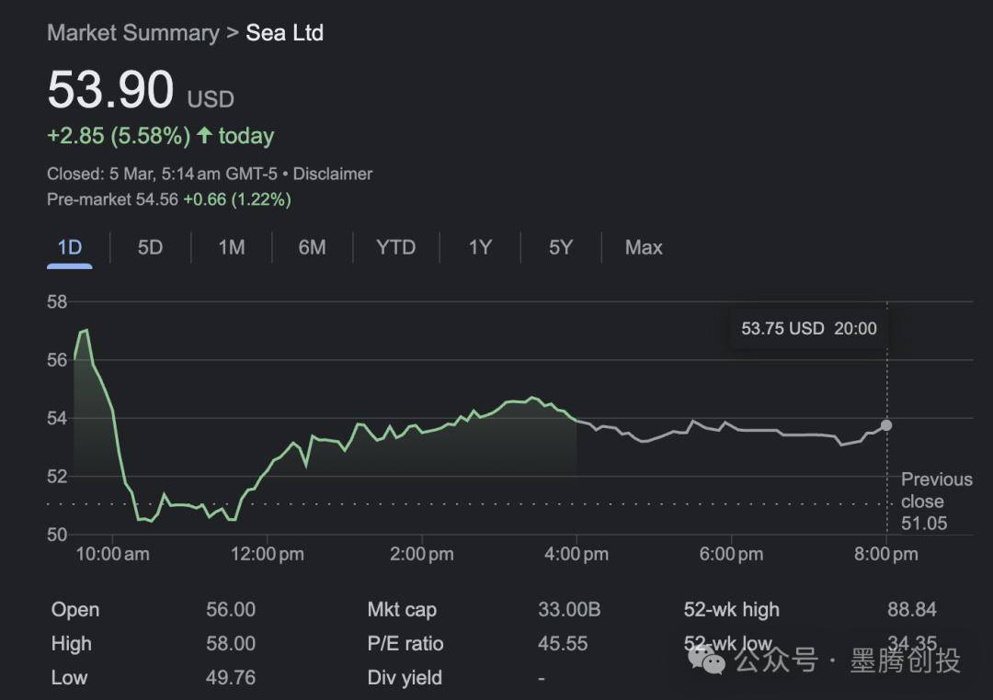This screenshot has height=700, width=993.
Task: View the 1Y price history tab
Action: pyautogui.click(x=480, y=247)
